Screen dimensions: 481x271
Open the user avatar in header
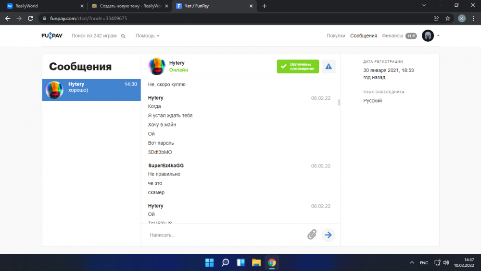pos(428,36)
